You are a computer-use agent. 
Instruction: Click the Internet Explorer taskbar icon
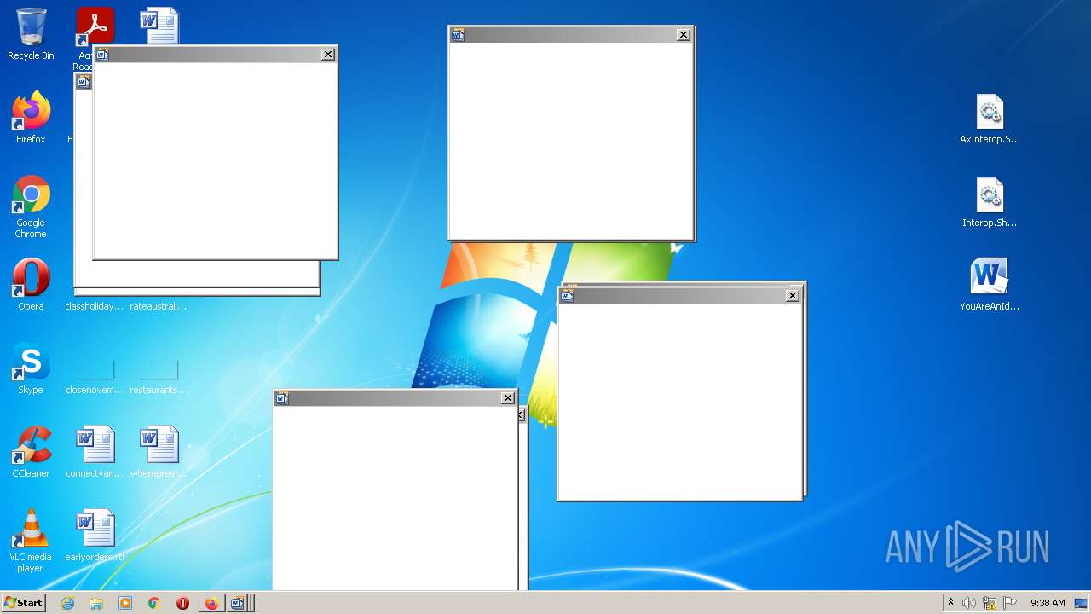pyautogui.click(x=67, y=603)
